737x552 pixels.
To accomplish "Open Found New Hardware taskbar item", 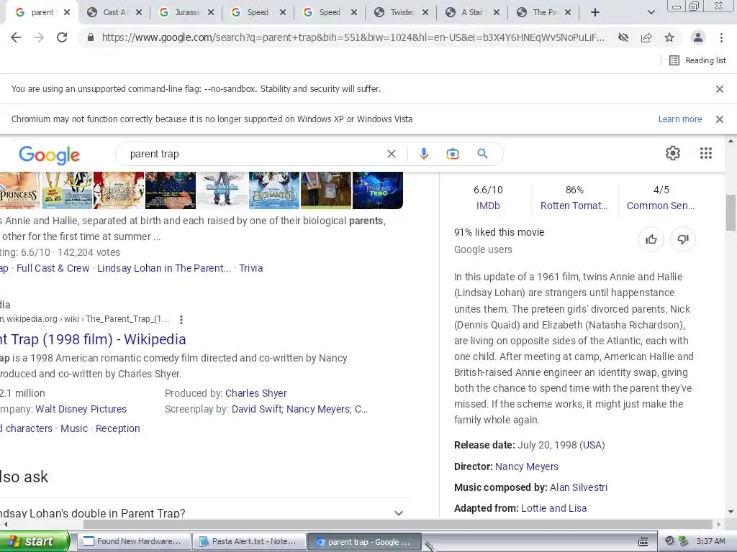I will [134, 541].
